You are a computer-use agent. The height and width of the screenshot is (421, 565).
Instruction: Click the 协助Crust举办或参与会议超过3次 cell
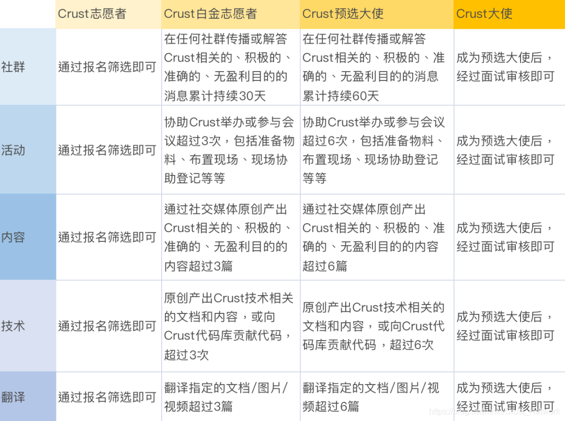tap(230, 151)
